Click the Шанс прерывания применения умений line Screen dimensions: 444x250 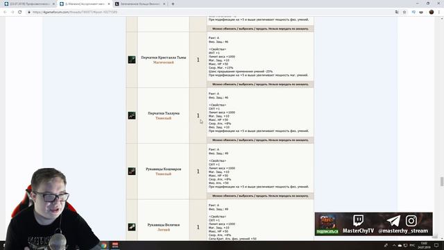[x=241, y=72]
